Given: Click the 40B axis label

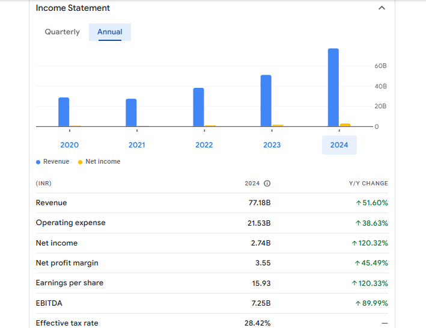Looking at the screenshot, I should click(x=380, y=86).
